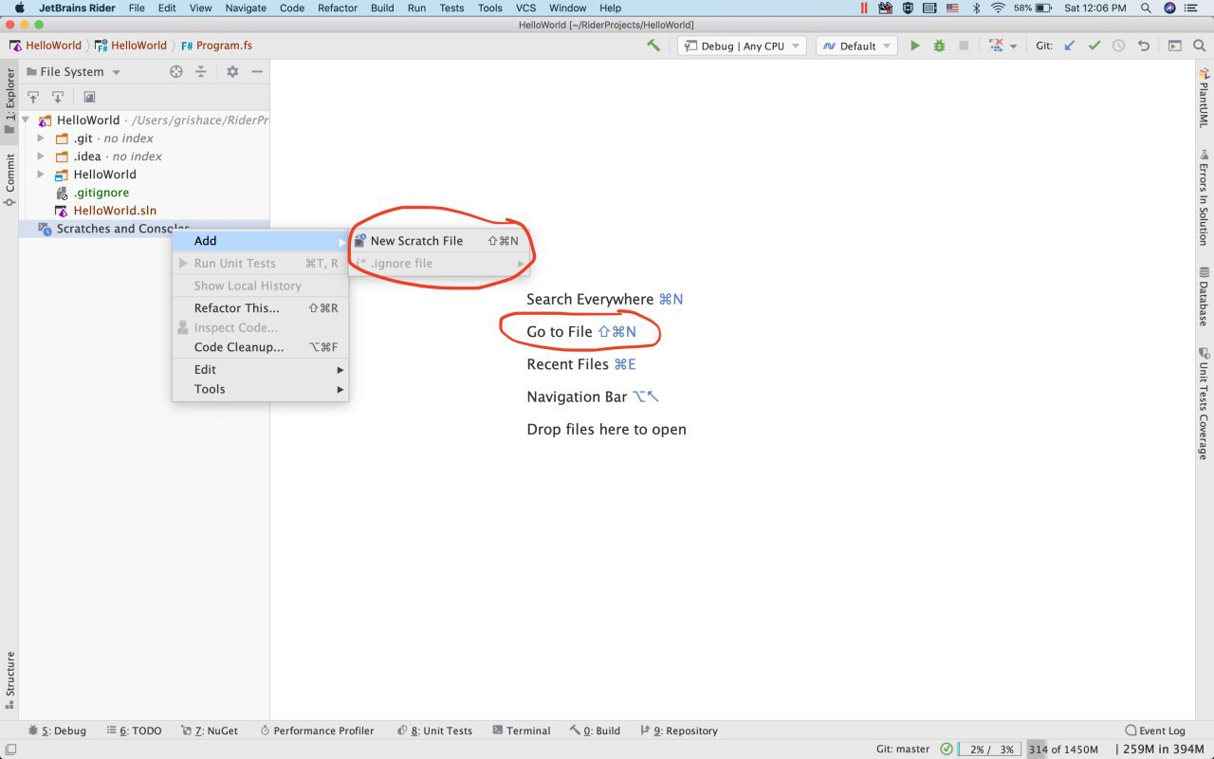Toggle the PlantUML side panel

(x=1204, y=99)
